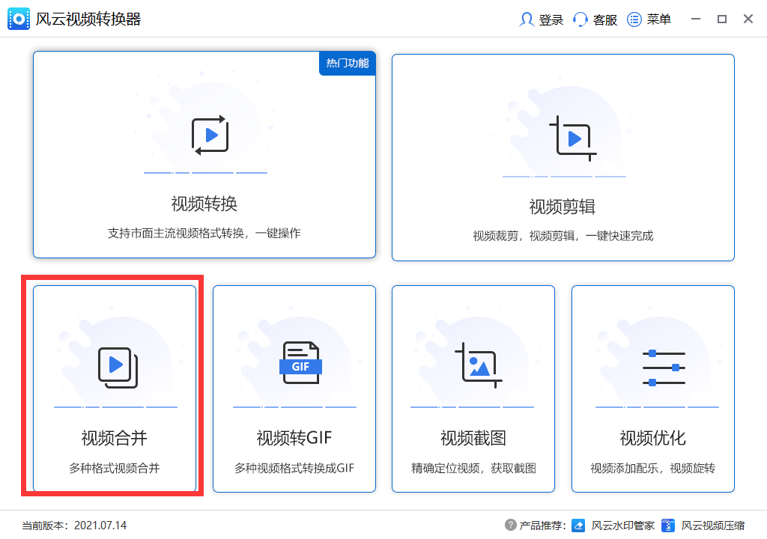Screen dimensions: 767x539
Task: Select the 视频转换 card title
Action: tap(204, 204)
